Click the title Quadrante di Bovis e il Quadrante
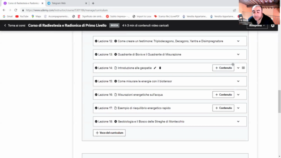Viewport: 281px width, 158px height. coord(149,54)
